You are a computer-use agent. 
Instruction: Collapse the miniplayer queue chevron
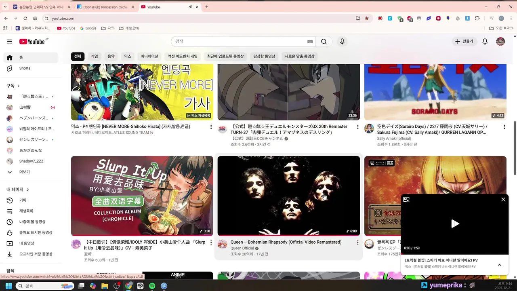click(499, 265)
